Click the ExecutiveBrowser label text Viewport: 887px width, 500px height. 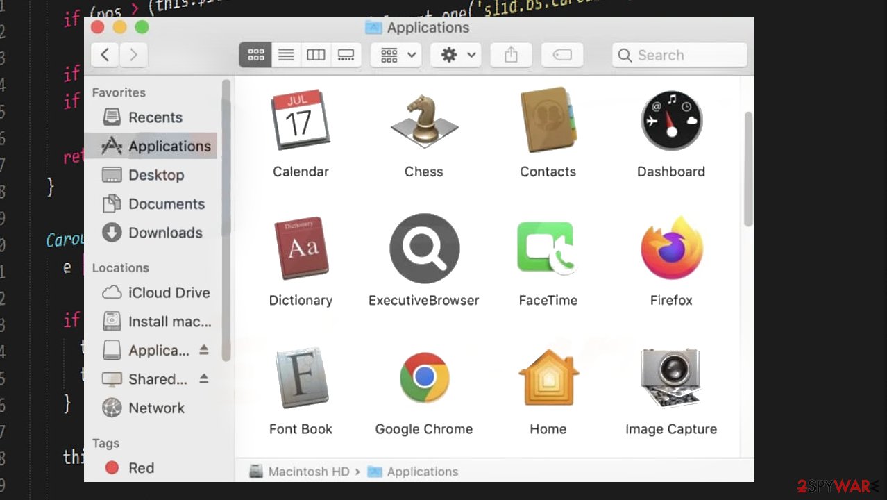[424, 301]
